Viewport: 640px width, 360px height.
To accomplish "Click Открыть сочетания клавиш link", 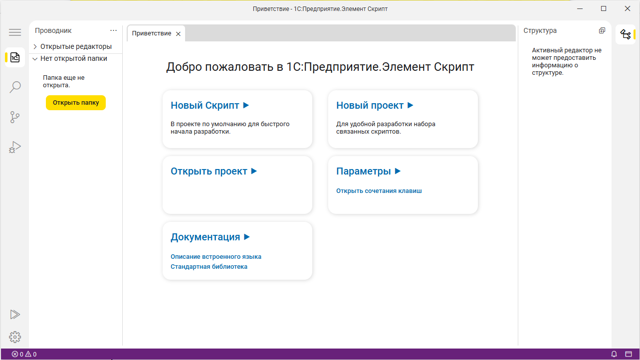I will [x=379, y=191].
